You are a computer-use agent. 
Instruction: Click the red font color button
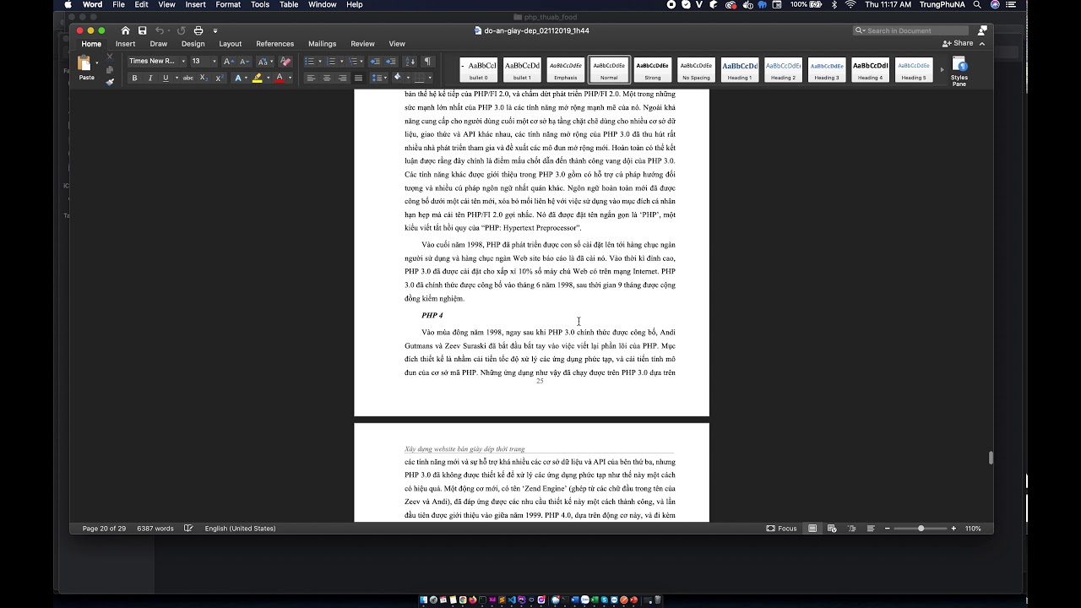tap(280, 78)
